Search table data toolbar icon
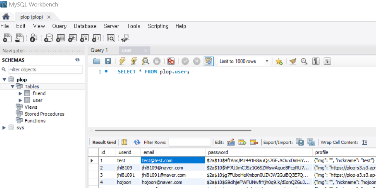Viewport: 376px width, 188px height. point(111,38)
